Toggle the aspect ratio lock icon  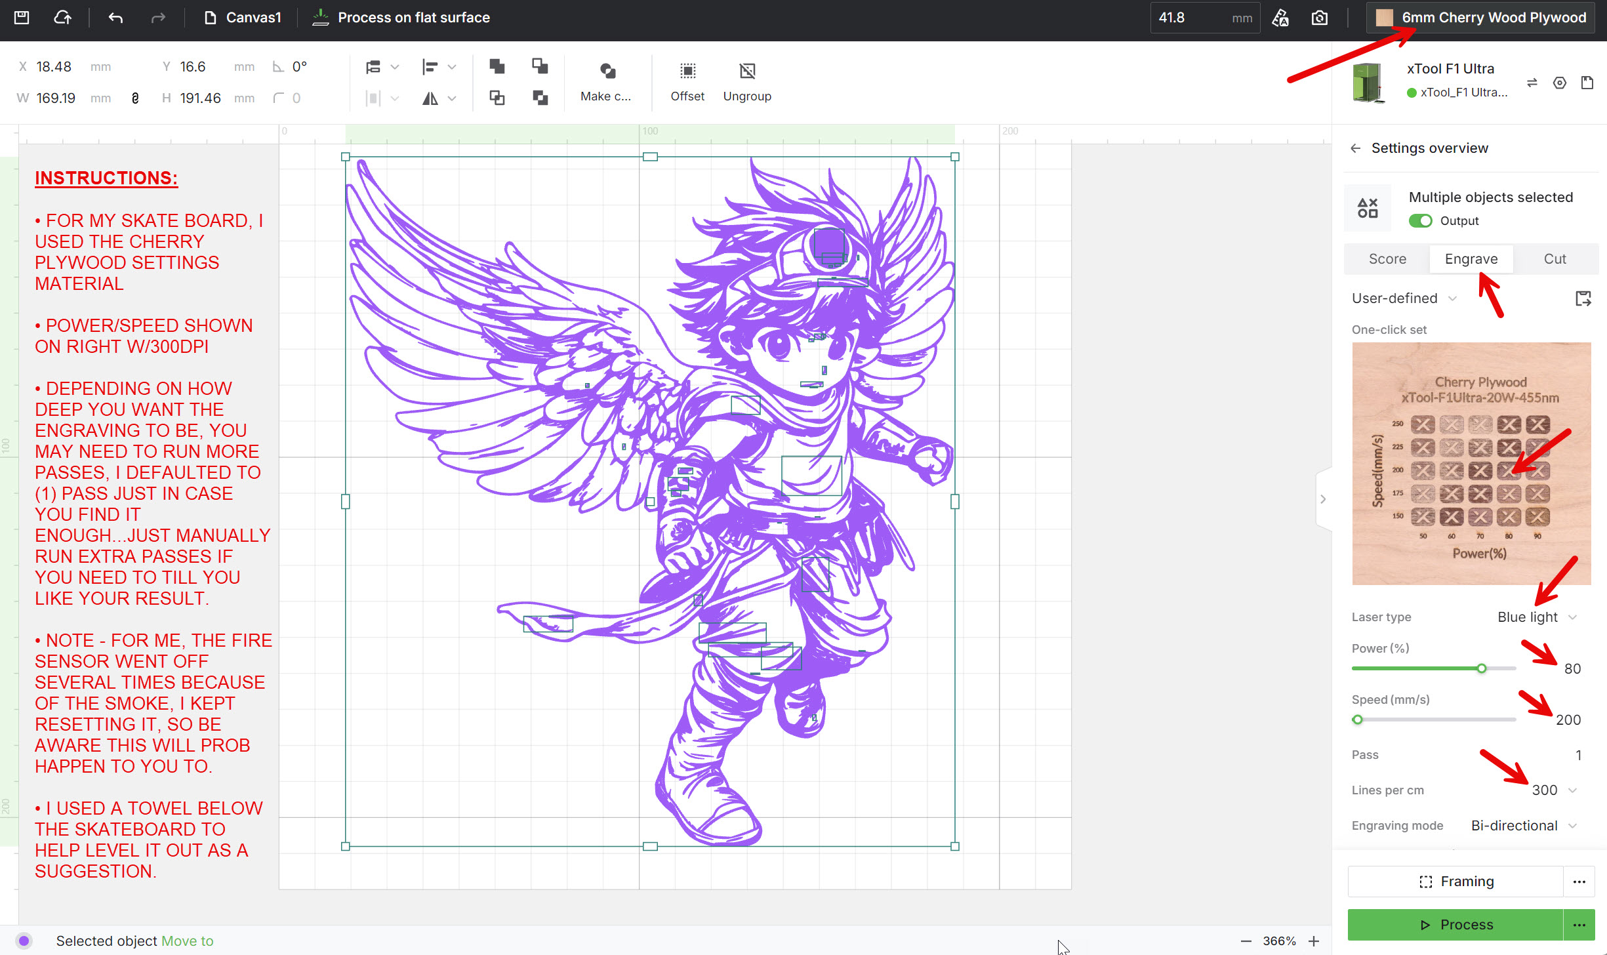135,98
